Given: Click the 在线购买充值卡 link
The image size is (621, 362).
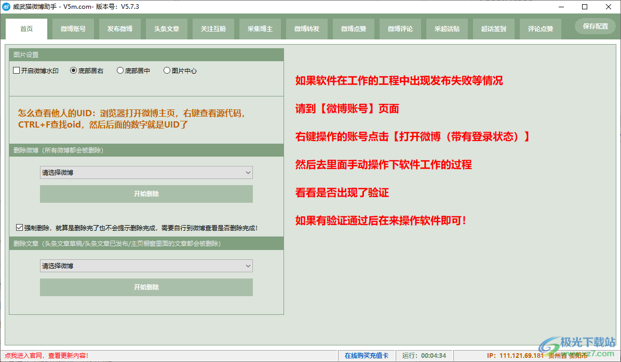Looking at the screenshot, I should coord(367,356).
